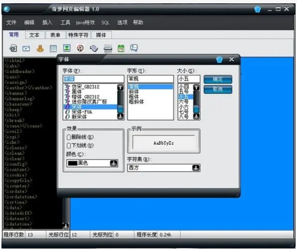This screenshot has height=250, width=297.
Task: Switch to the 常用 tab
Action: (14, 35)
